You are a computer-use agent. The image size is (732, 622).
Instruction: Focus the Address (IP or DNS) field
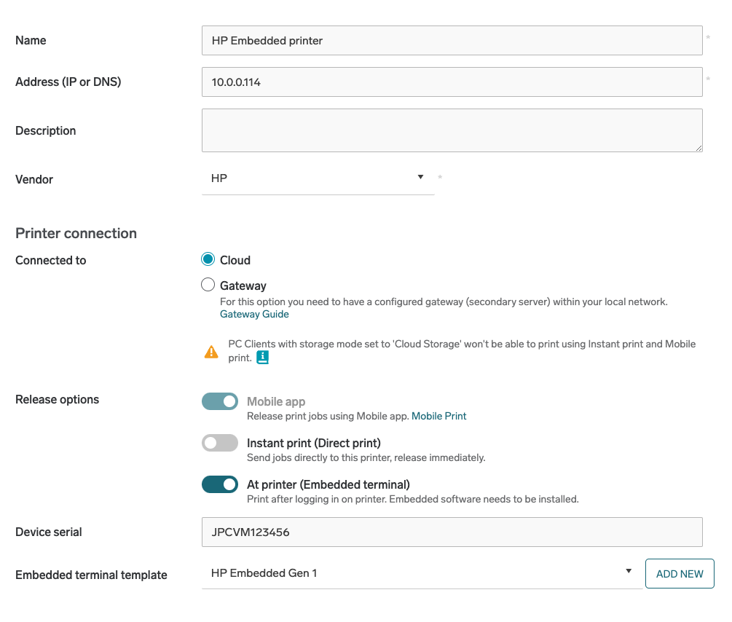pyautogui.click(x=452, y=82)
